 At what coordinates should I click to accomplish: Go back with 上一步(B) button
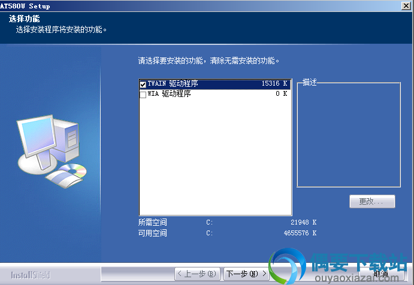pos(198,274)
